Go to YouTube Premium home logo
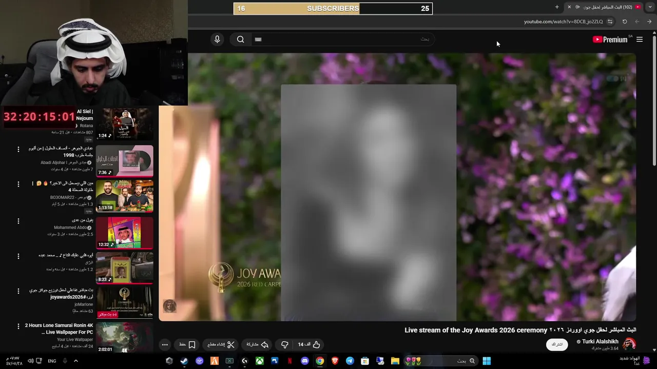The width and height of the screenshot is (657, 369). click(x=610, y=39)
